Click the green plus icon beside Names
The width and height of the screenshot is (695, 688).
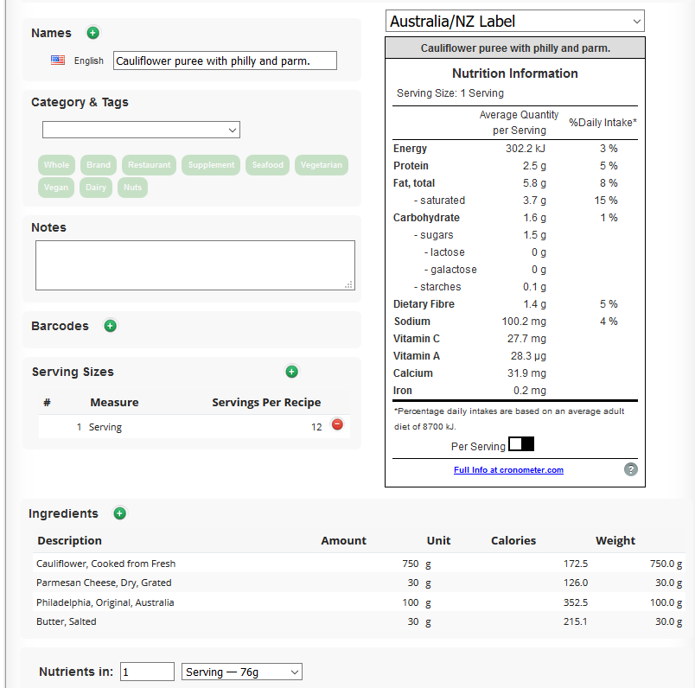coord(93,33)
